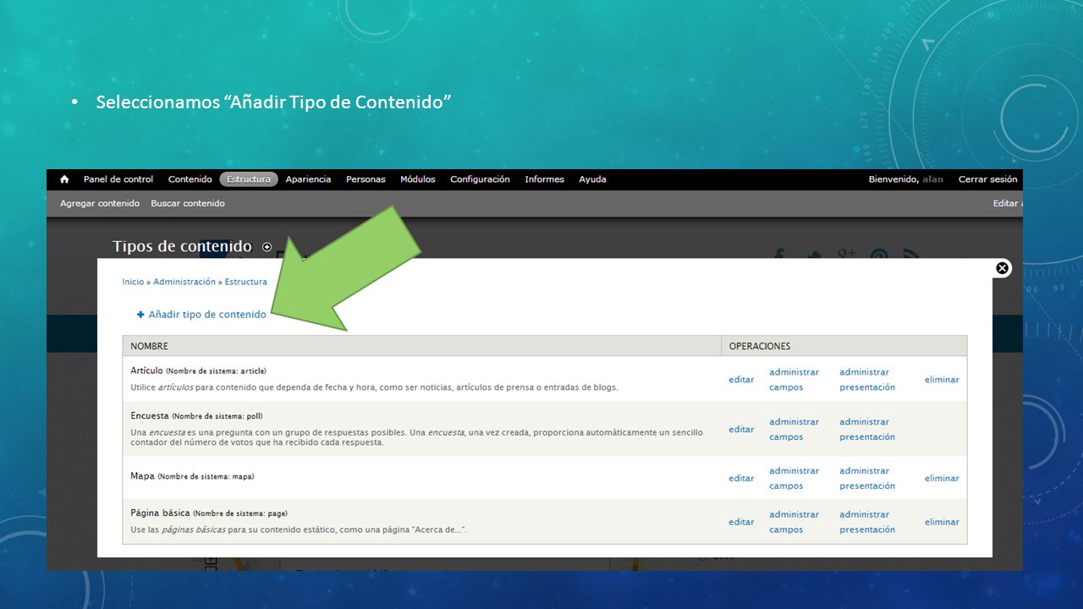
Task: Open the Ayuda menu
Action: click(x=592, y=179)
